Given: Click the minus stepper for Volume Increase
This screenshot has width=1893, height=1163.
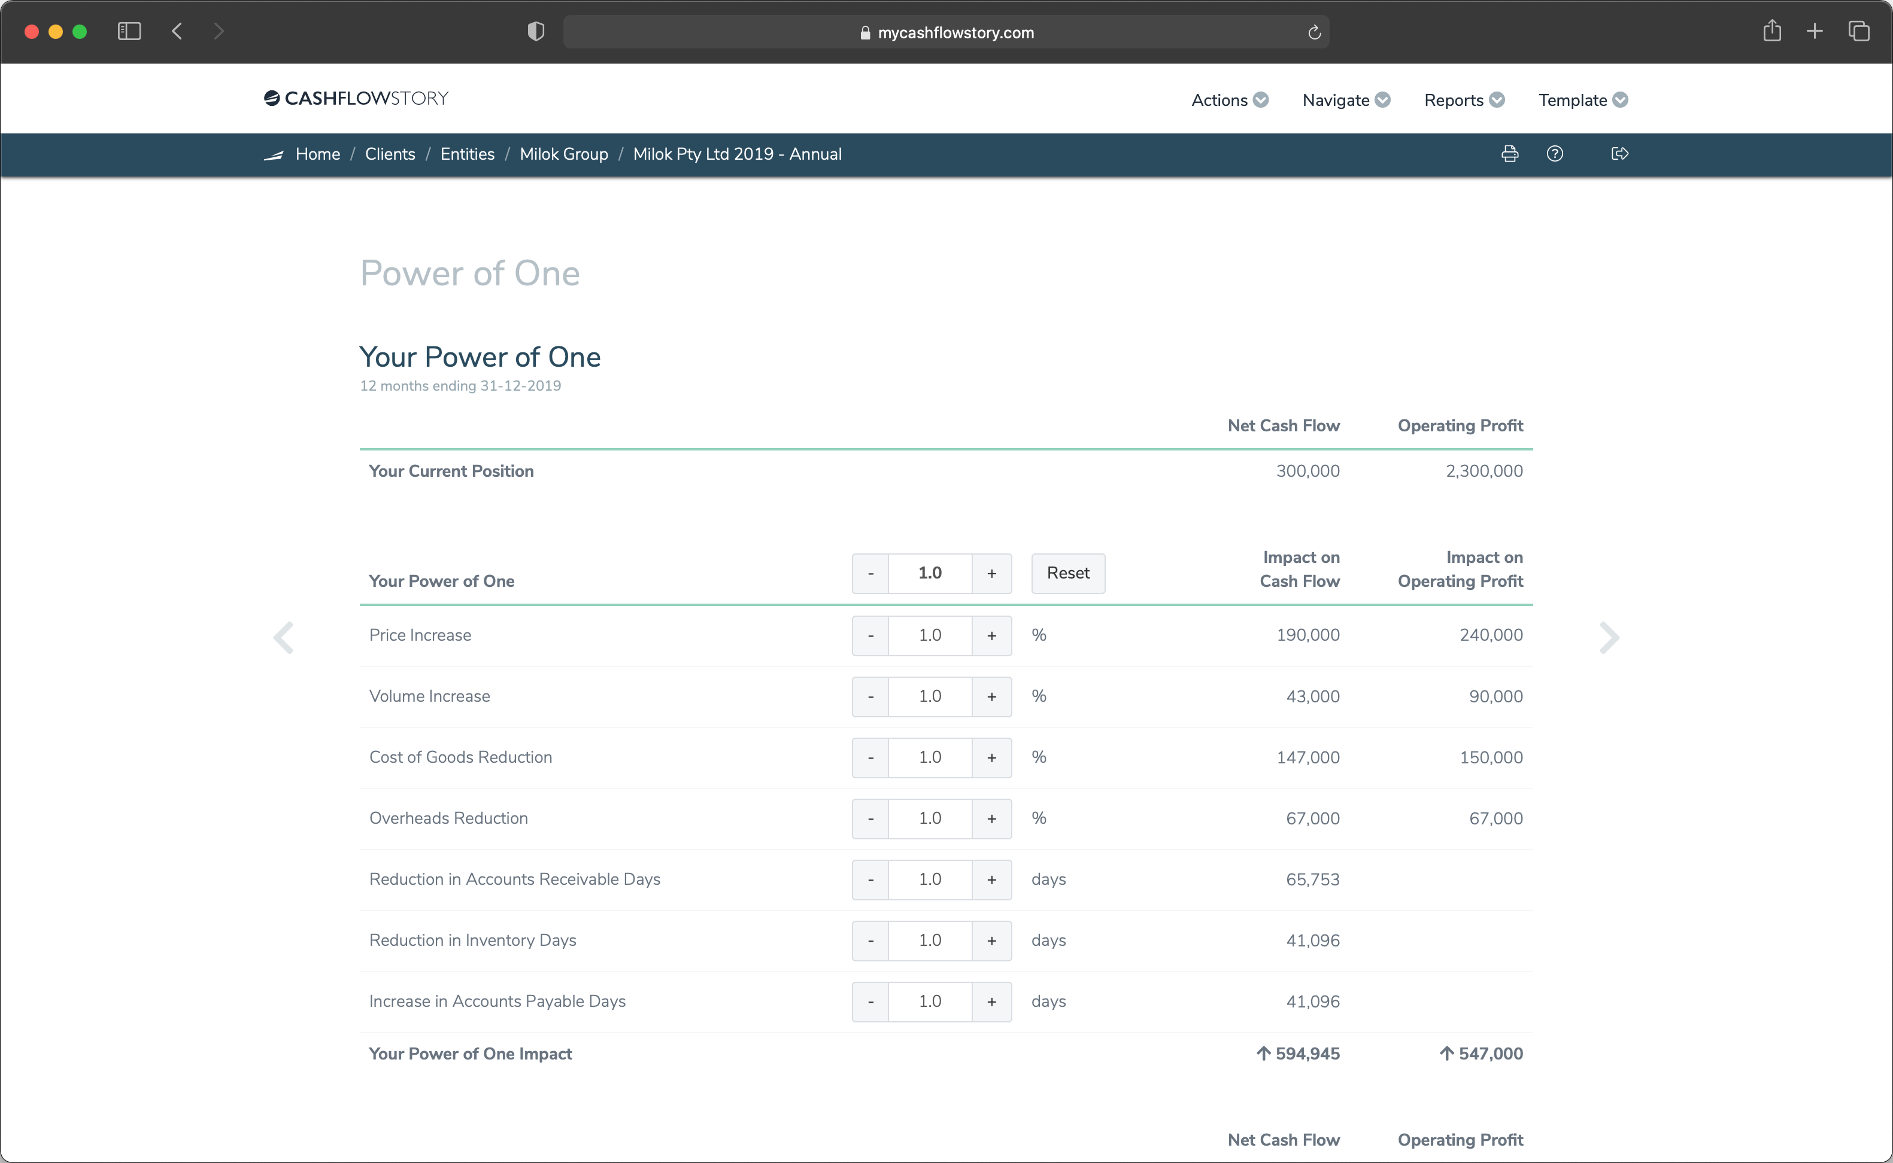Looking at the screenshot, I should (x=871, y=696).
